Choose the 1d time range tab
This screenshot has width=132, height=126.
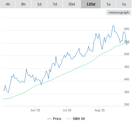point(39,4)
